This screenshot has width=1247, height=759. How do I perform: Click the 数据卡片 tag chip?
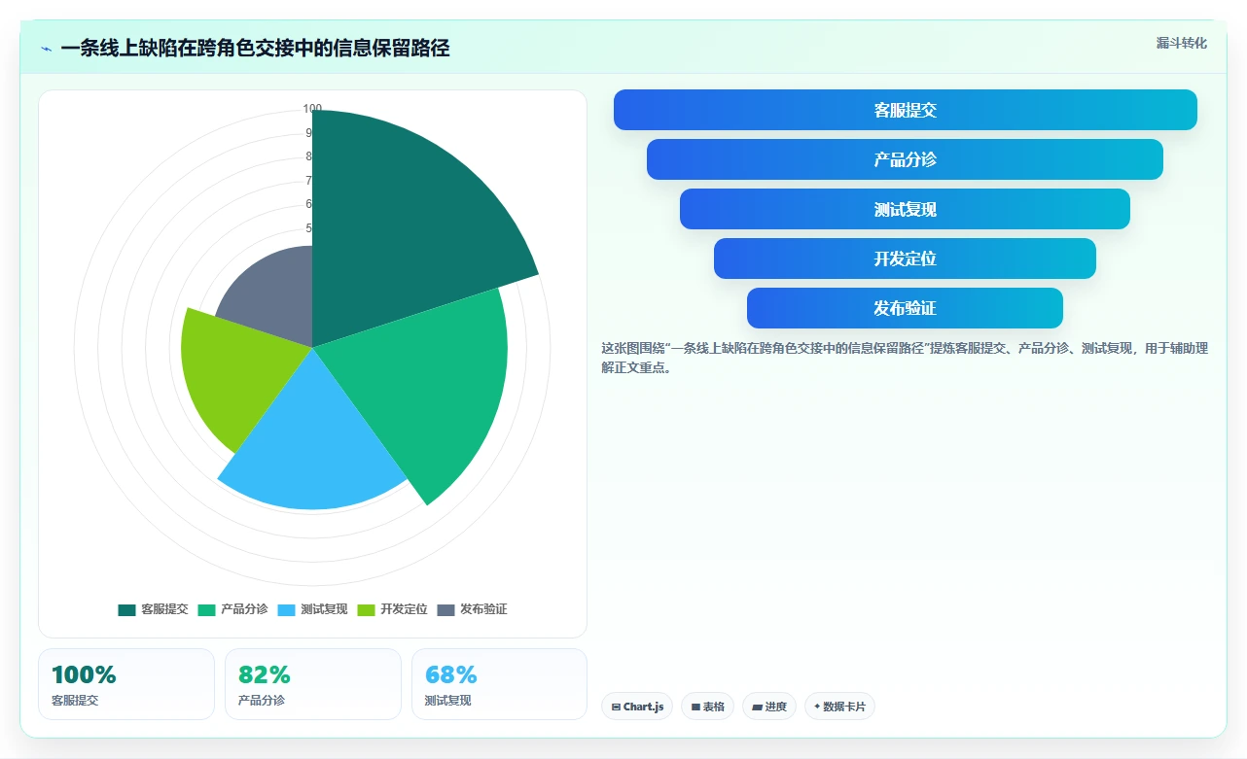click(x=839, y=707)
